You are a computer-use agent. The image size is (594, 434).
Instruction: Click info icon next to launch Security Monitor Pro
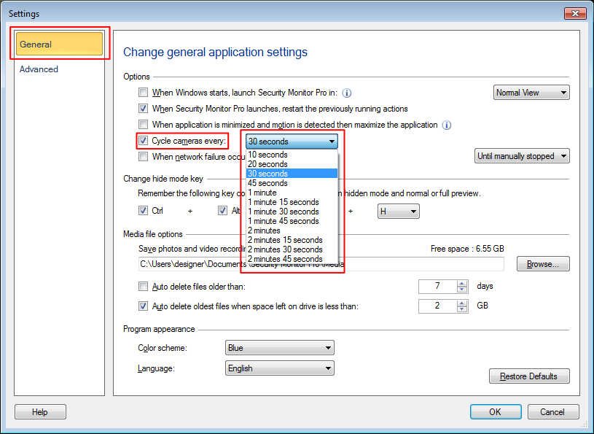tap(346, 93)
